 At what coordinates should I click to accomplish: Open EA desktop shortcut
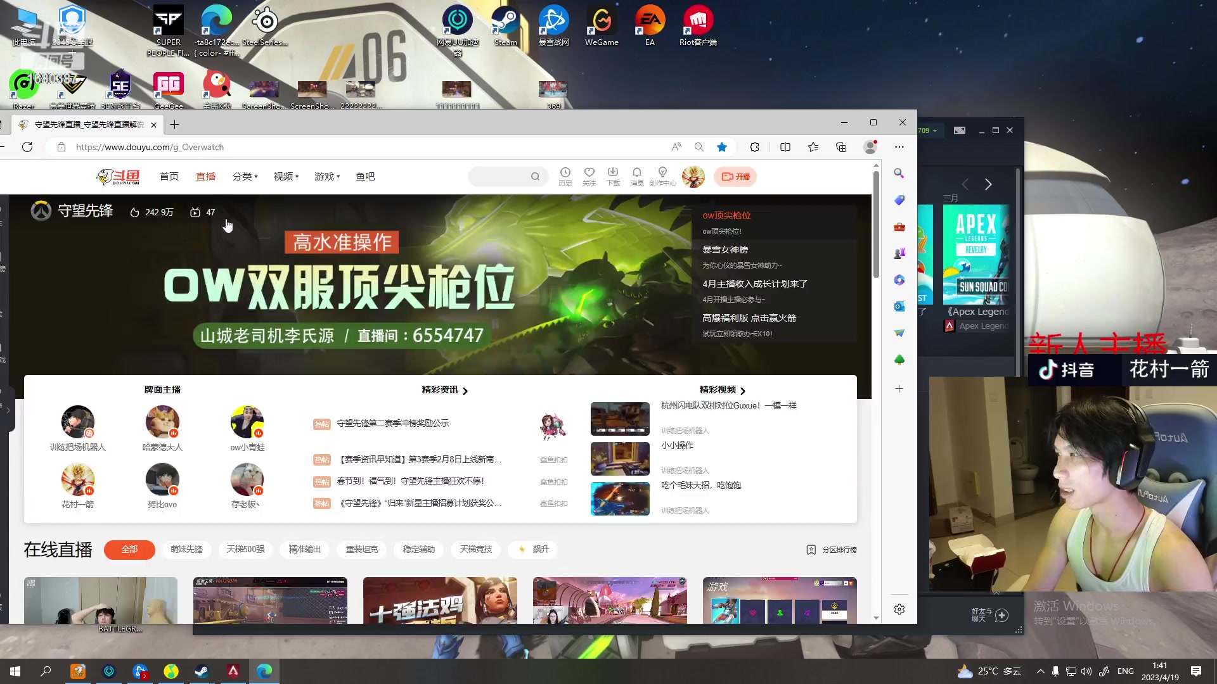point(650,26)
